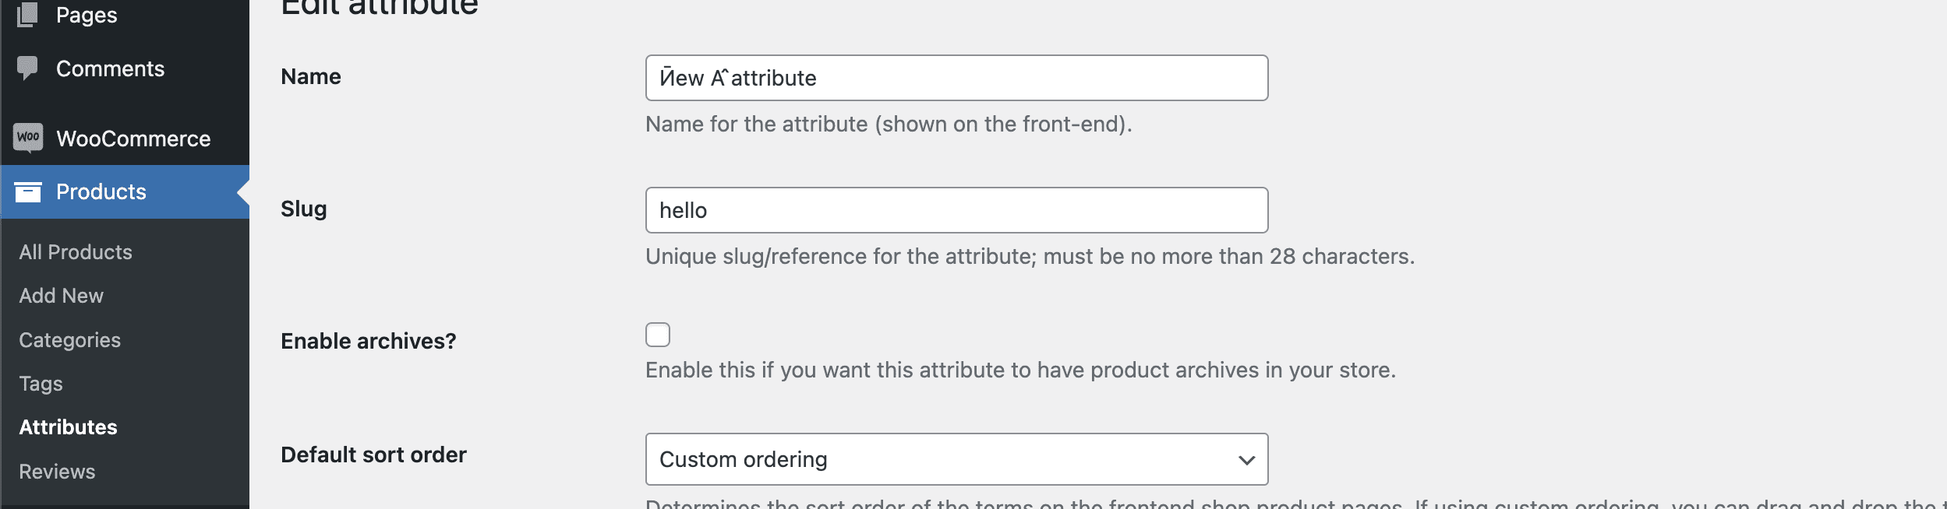Select the Comments speech bubble icon

[29, 68]
